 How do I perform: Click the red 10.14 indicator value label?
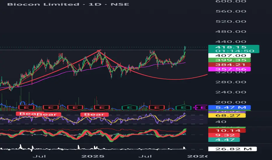[227, 130]
